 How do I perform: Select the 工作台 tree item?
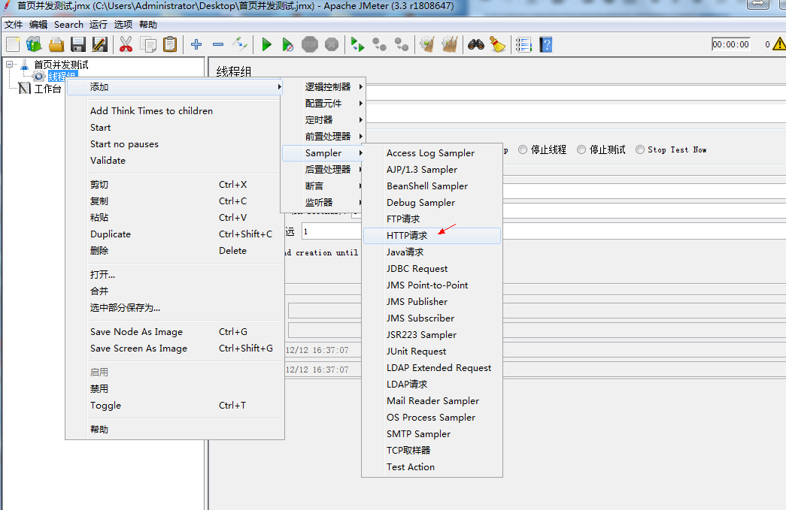tap(47, 89)
